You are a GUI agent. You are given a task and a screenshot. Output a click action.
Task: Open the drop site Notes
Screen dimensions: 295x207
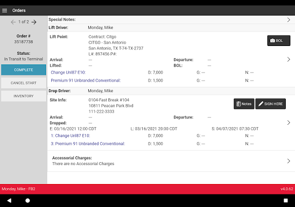pyautogui.click(x=244, y=104)
